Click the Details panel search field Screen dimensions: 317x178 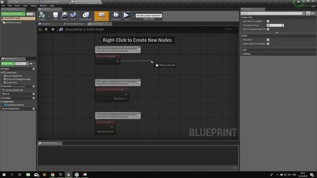tap(273, 13)
